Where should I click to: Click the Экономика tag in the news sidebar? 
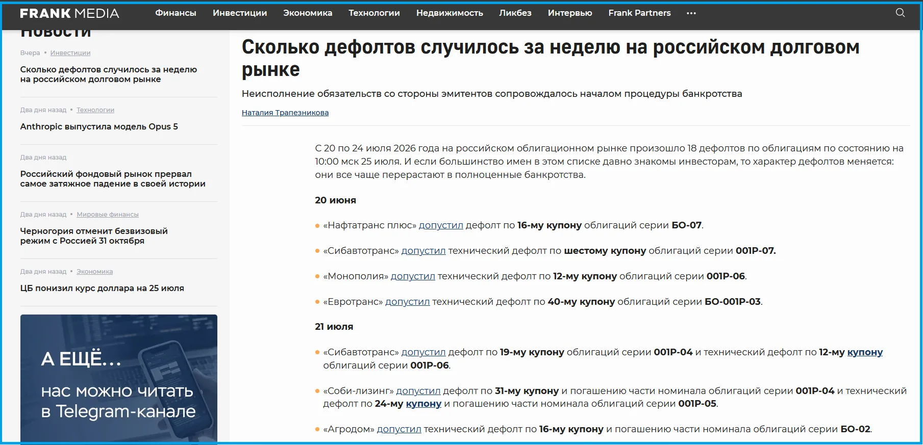95,272
